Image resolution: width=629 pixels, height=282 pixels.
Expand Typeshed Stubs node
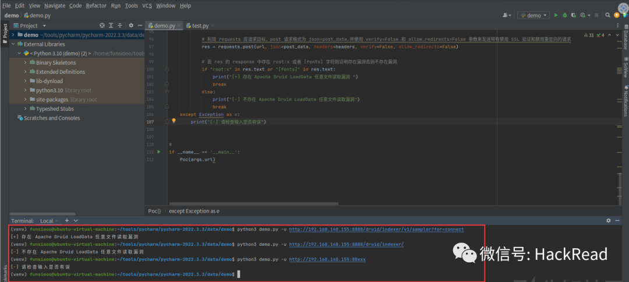[26, 109]
